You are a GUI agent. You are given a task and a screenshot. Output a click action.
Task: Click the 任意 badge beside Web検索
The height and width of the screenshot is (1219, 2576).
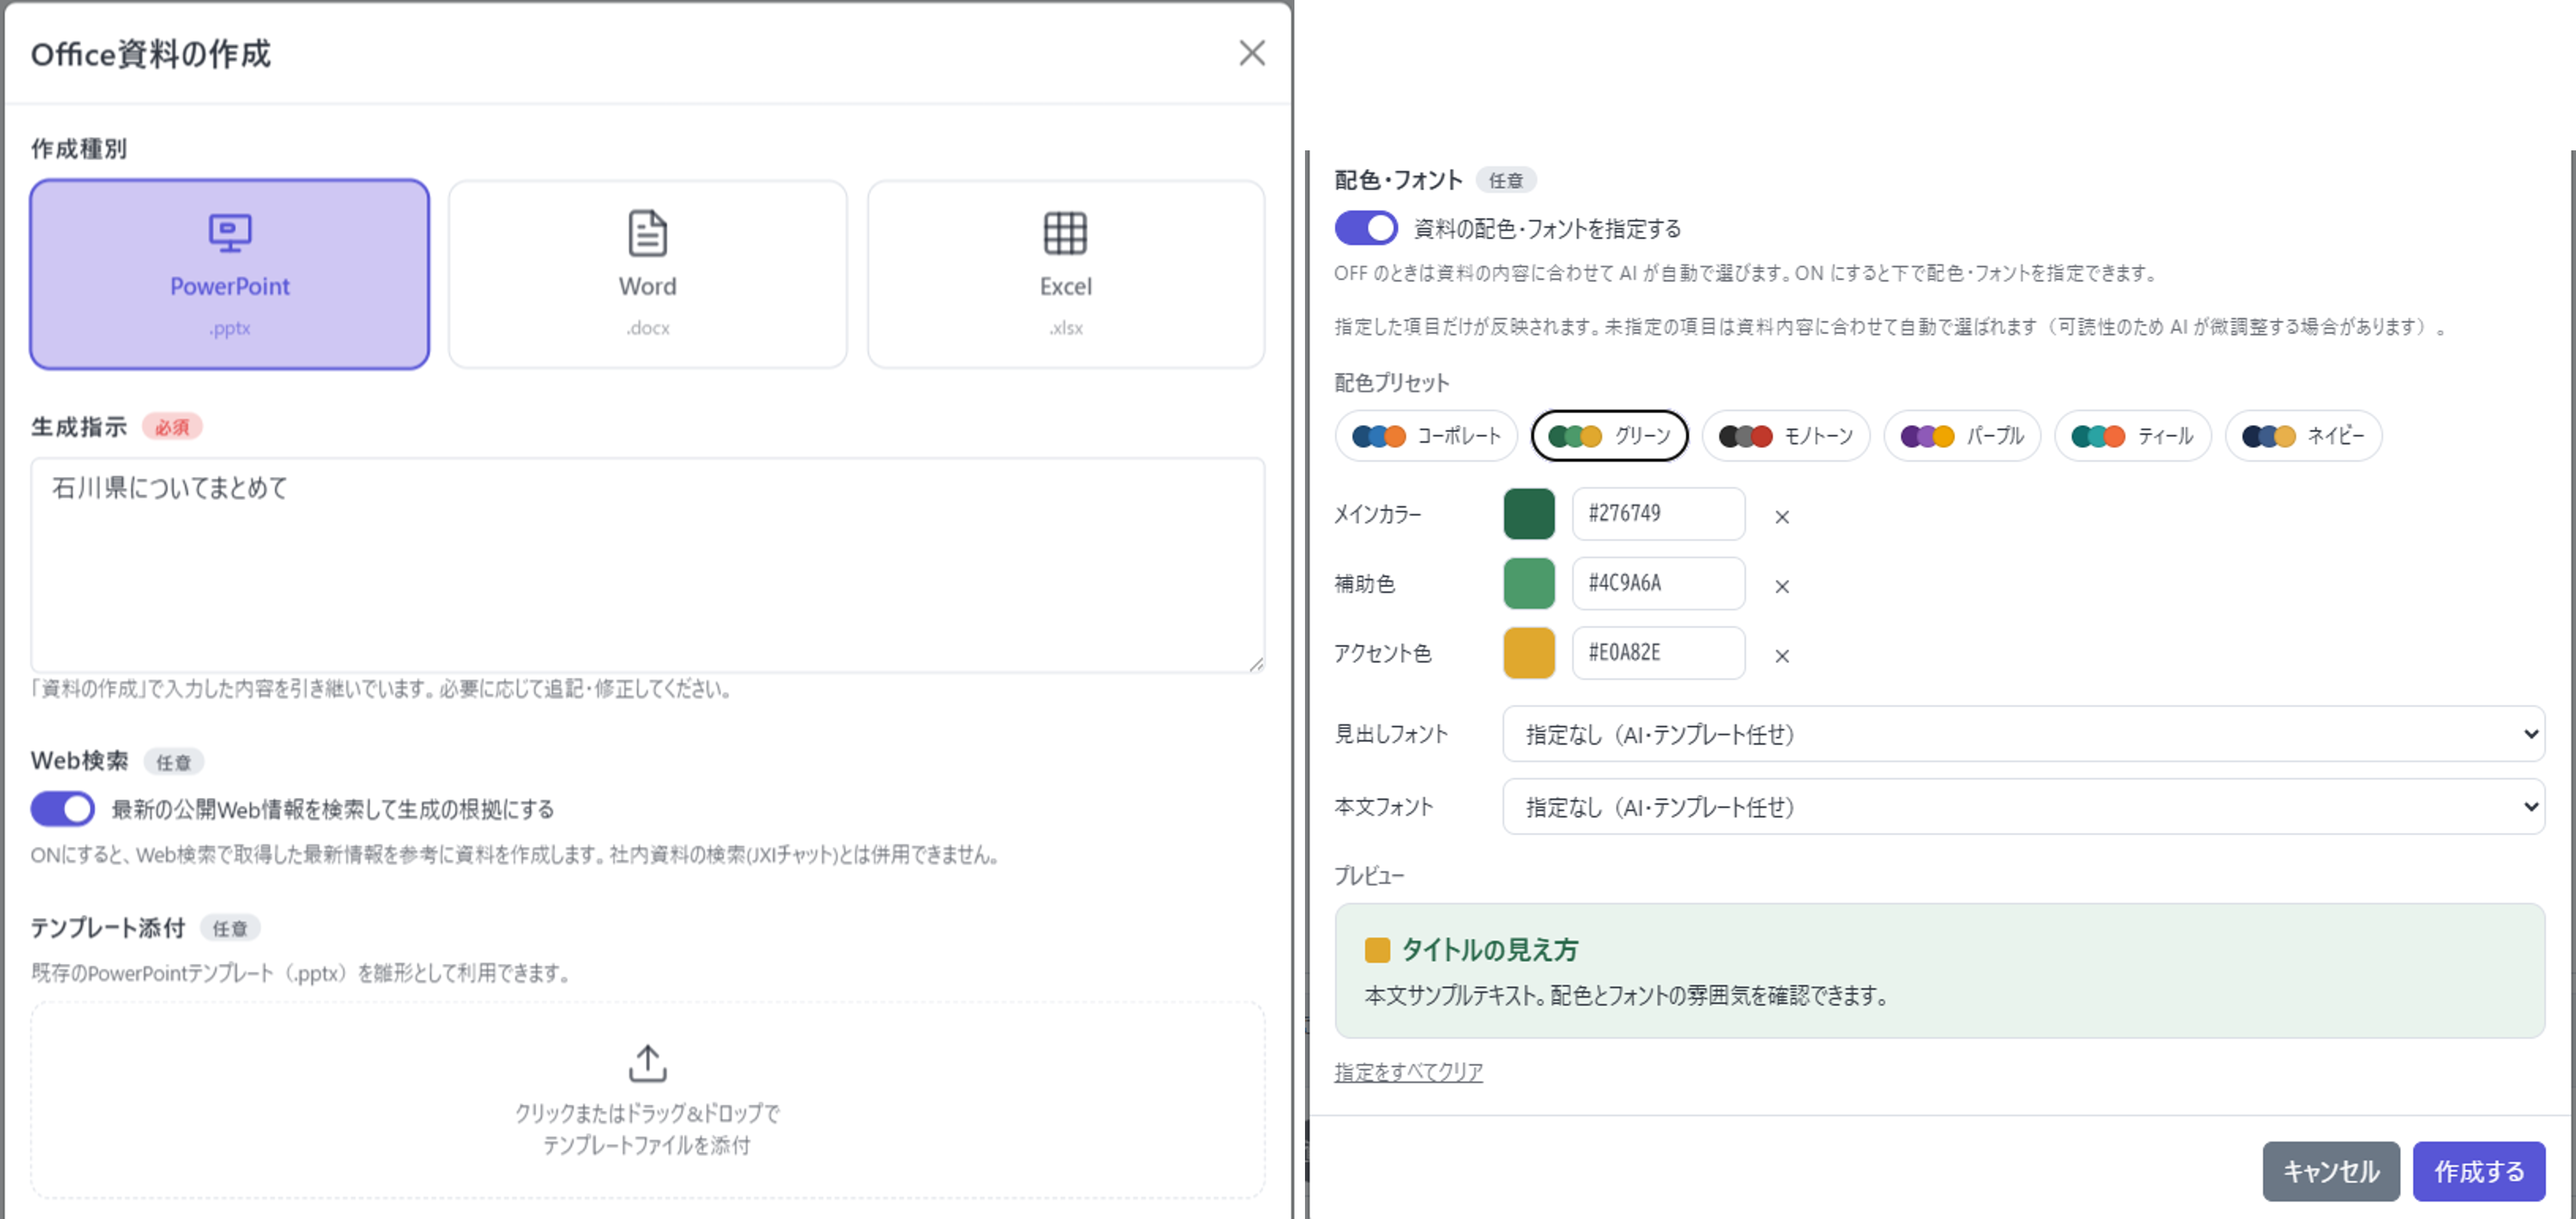pos(173,762)
